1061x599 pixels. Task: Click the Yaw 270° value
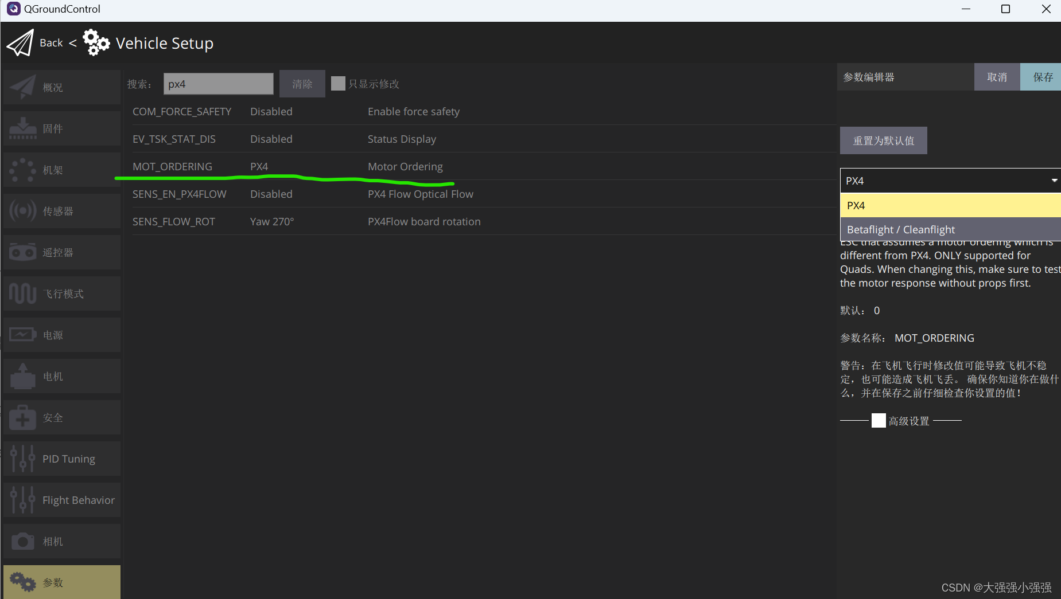[x=272, y=221]
